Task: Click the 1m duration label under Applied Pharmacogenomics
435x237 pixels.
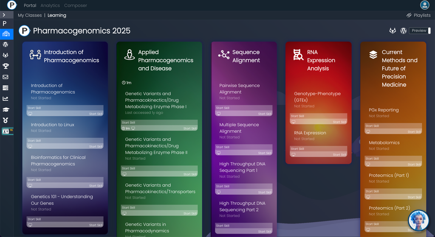Action: point(127,83)
